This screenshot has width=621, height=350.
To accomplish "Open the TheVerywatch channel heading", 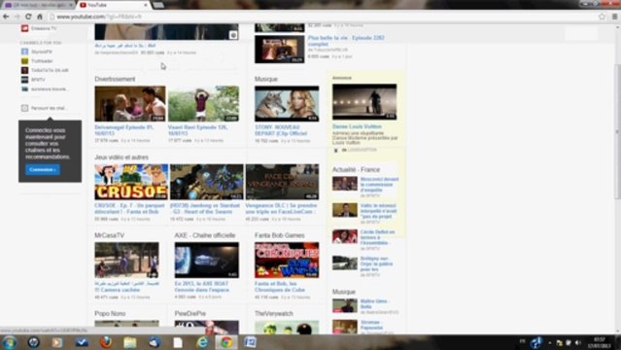I will (x=274, y=313).
